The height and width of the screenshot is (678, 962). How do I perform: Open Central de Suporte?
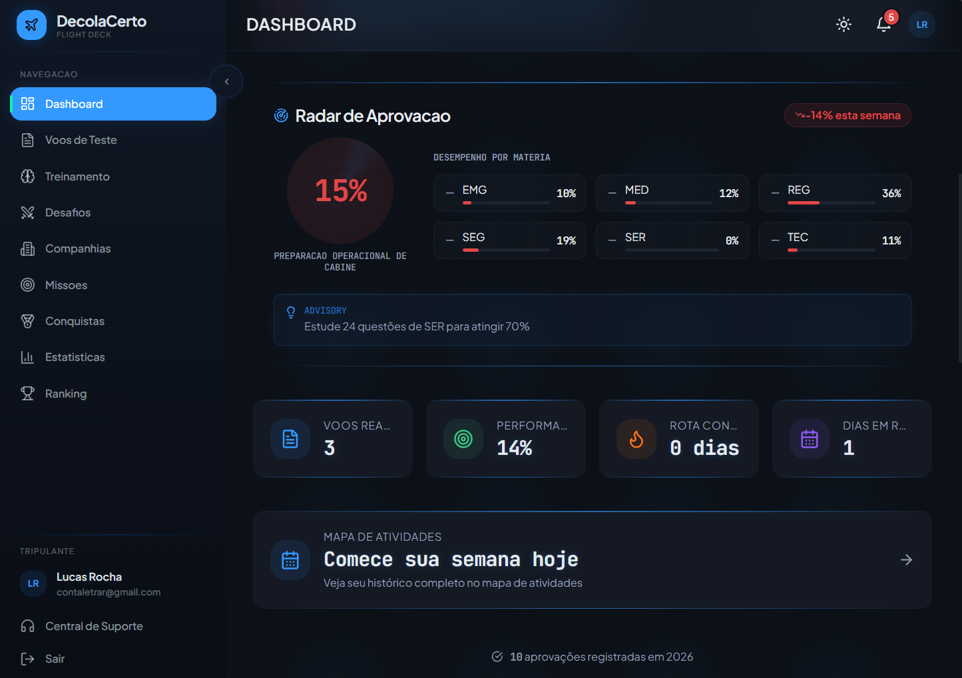click(113, 626)
